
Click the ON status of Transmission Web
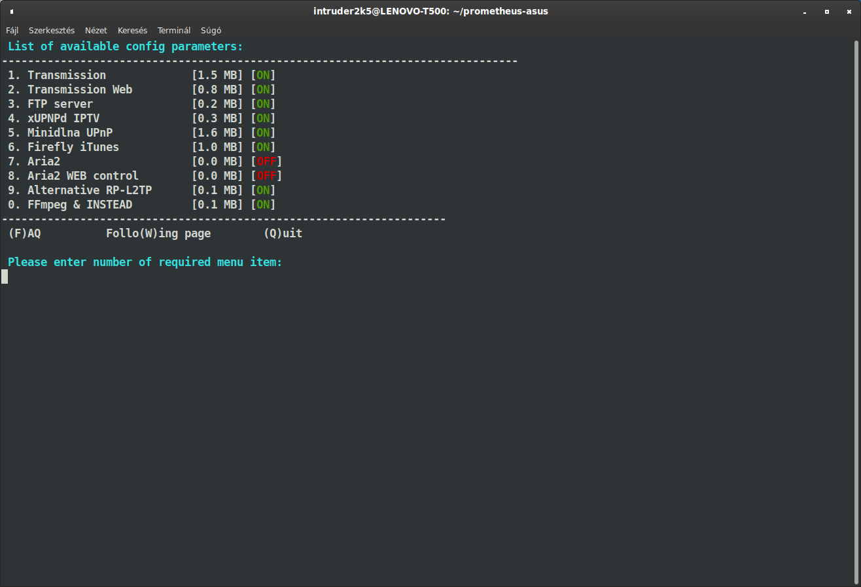tap(263, 90)
